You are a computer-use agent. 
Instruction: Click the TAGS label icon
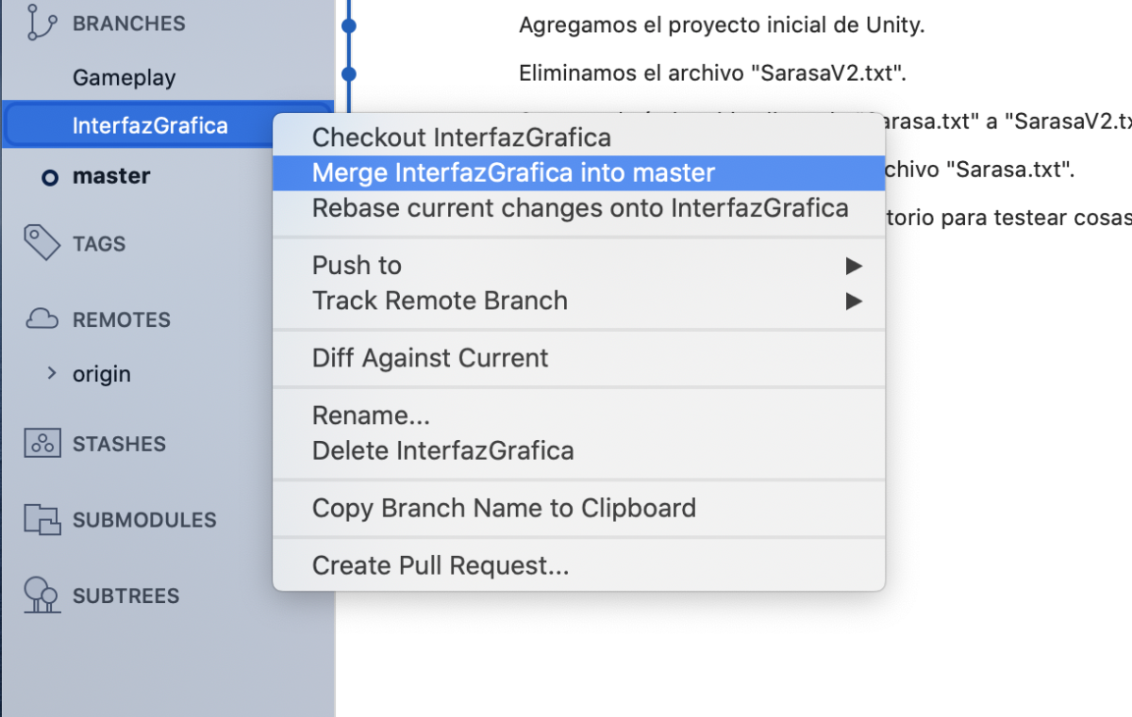[41, 242]
